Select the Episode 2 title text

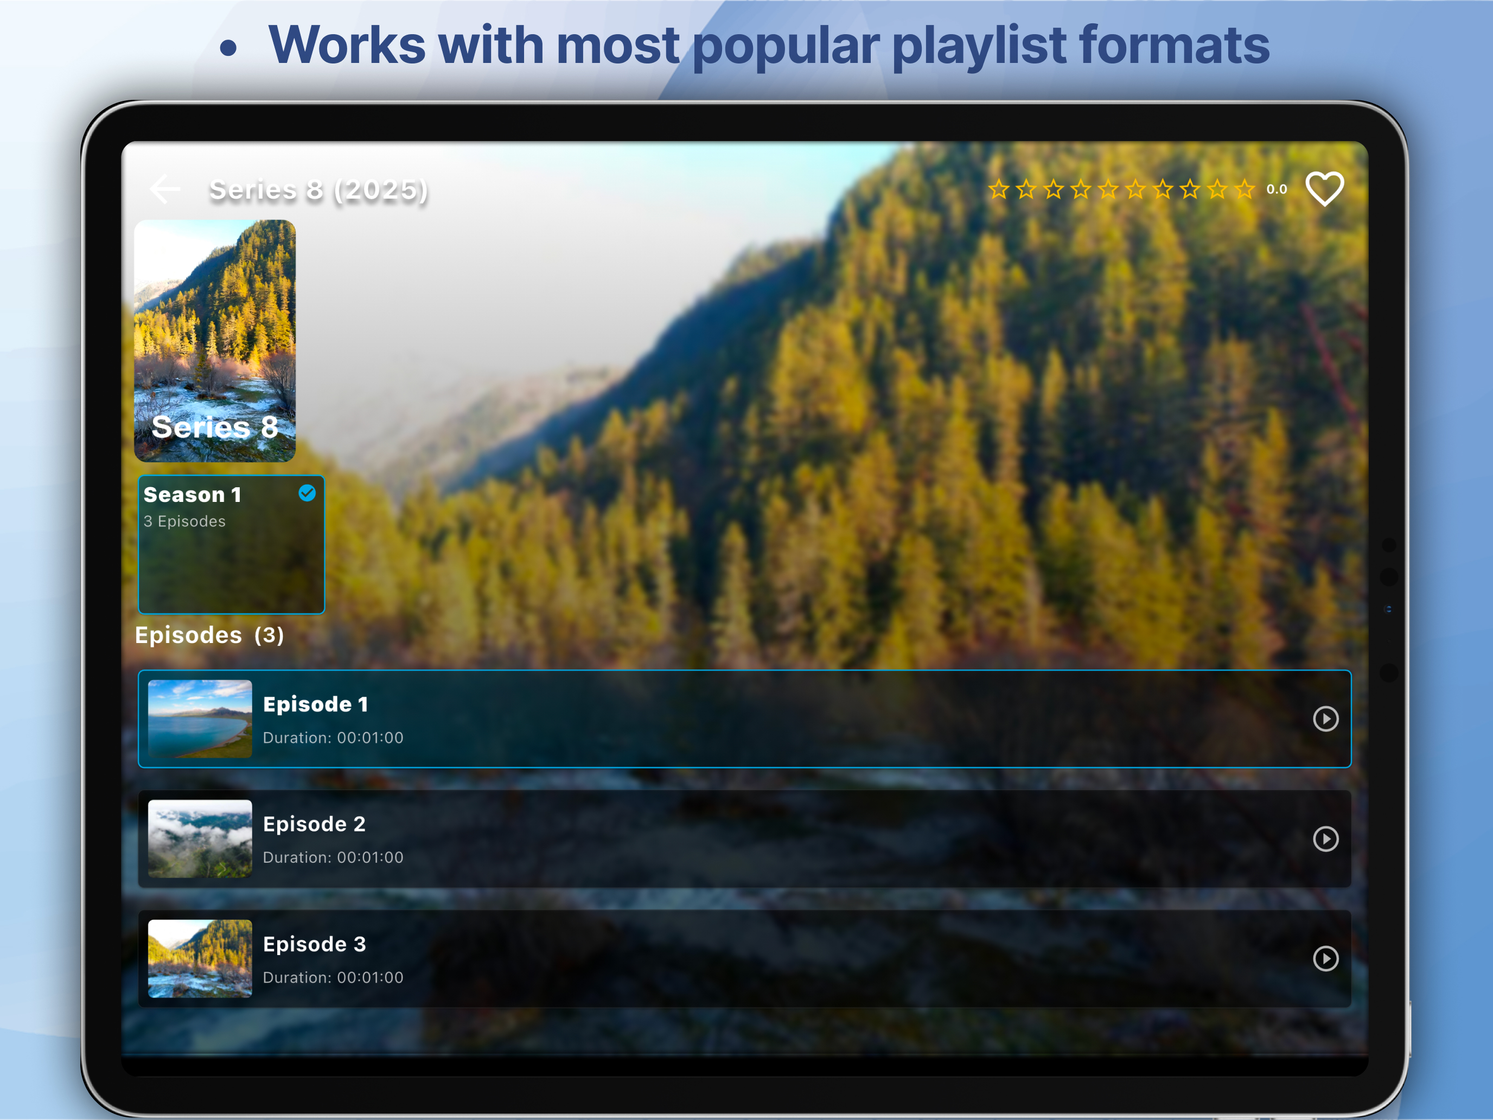pos(315,824)
